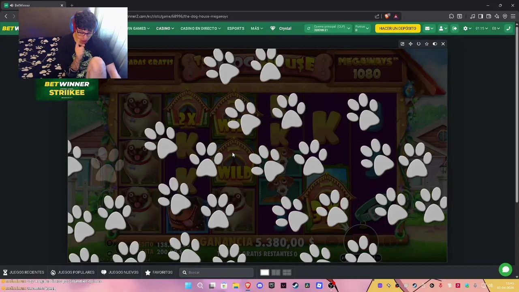Viewport: 519px width, 292px height.
Task: Open the Windows Start menu
Action: [x=188, y=286]
